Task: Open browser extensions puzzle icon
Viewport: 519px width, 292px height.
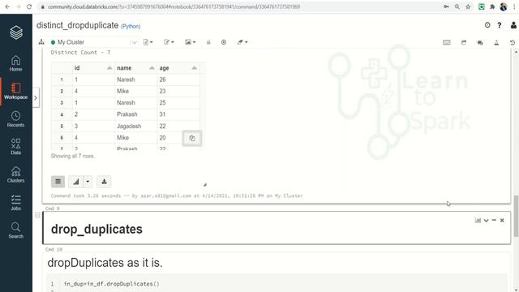Action: tap(492, 6)
